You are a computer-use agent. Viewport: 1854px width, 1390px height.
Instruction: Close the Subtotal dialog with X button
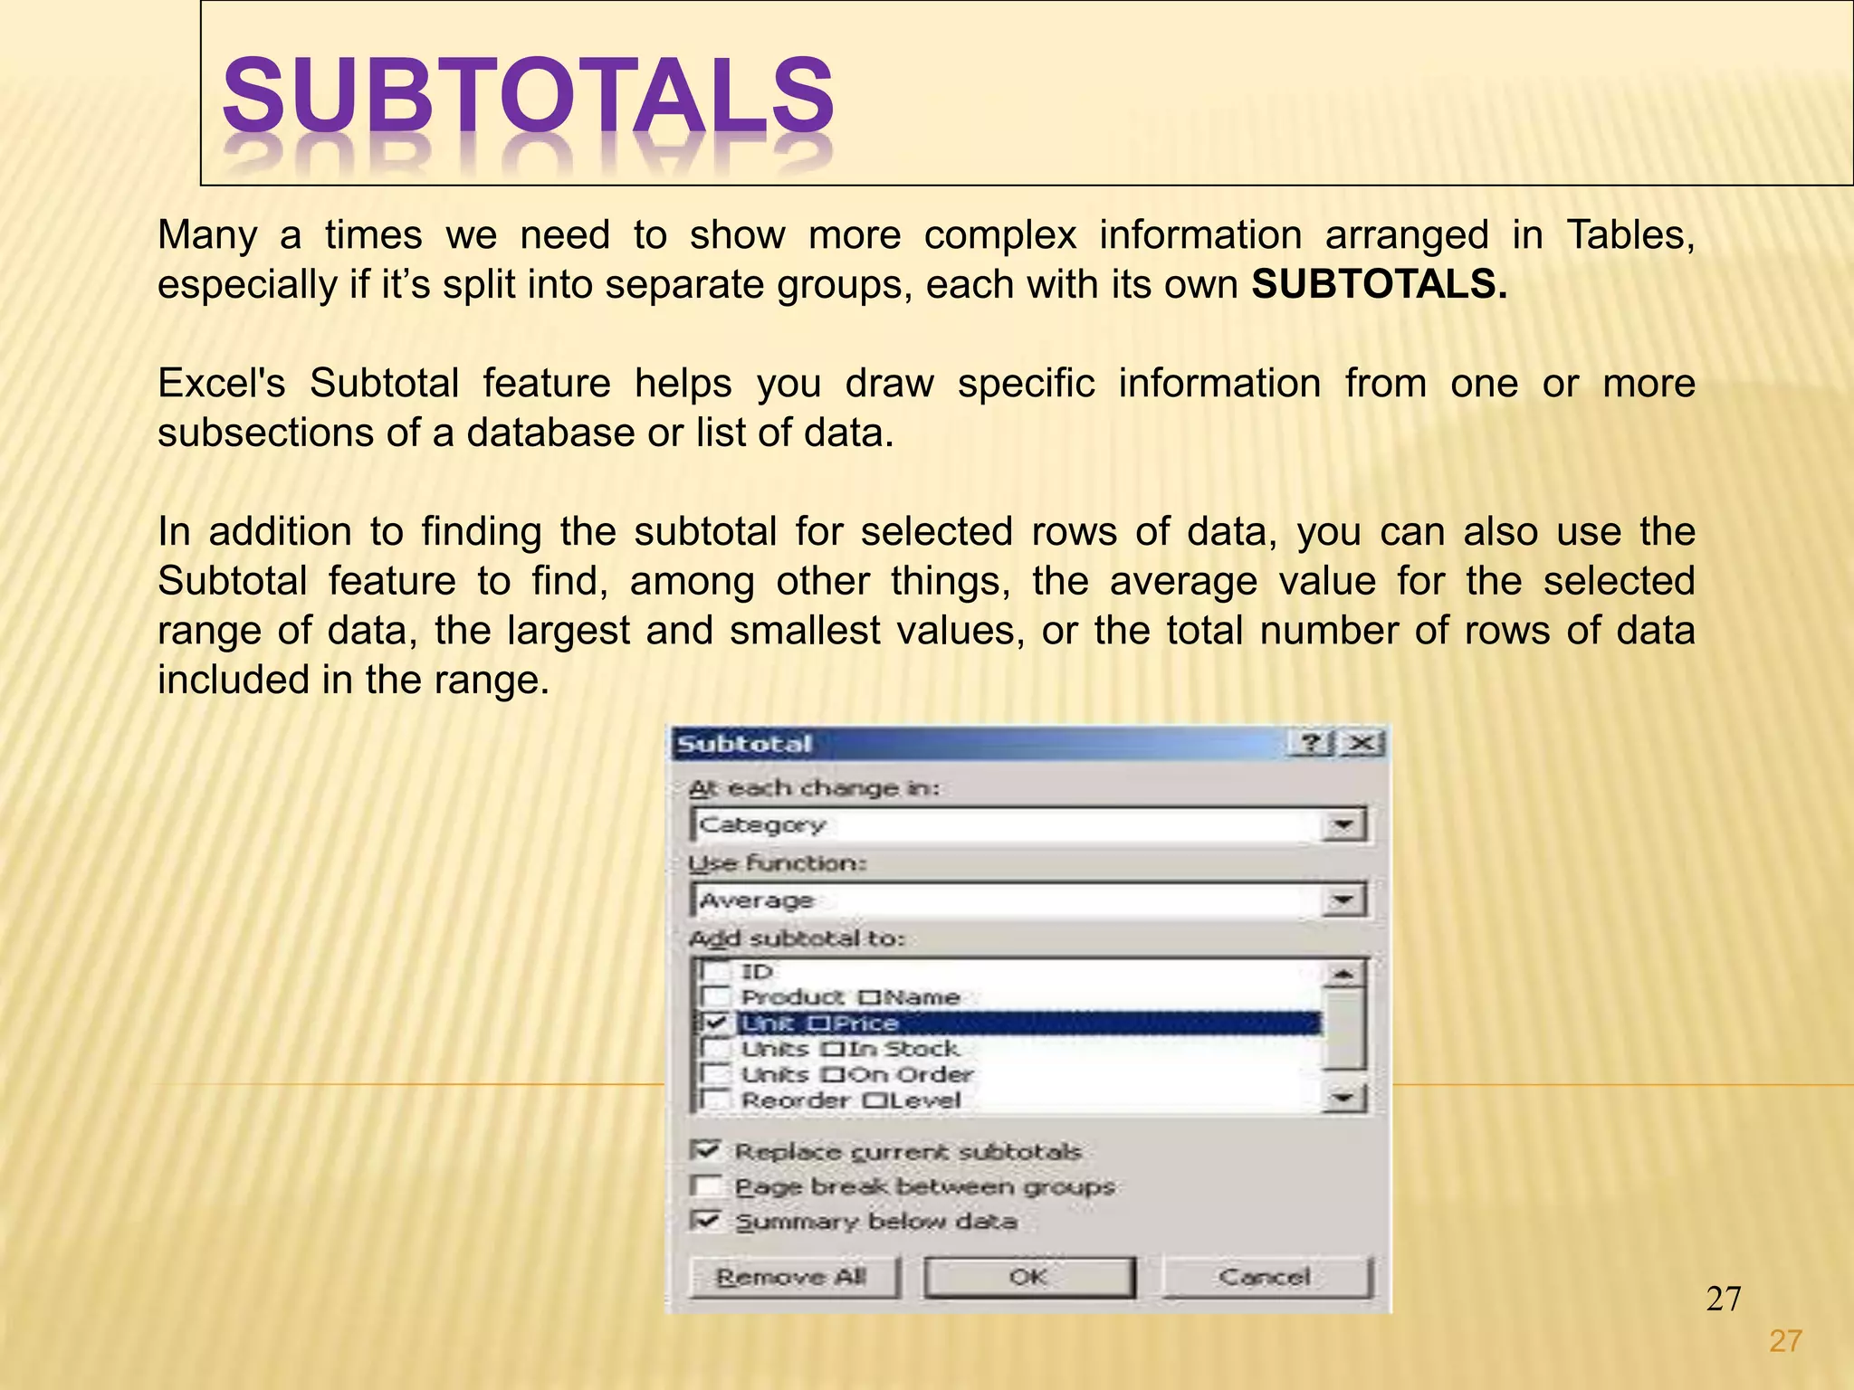click(1362, 744)
